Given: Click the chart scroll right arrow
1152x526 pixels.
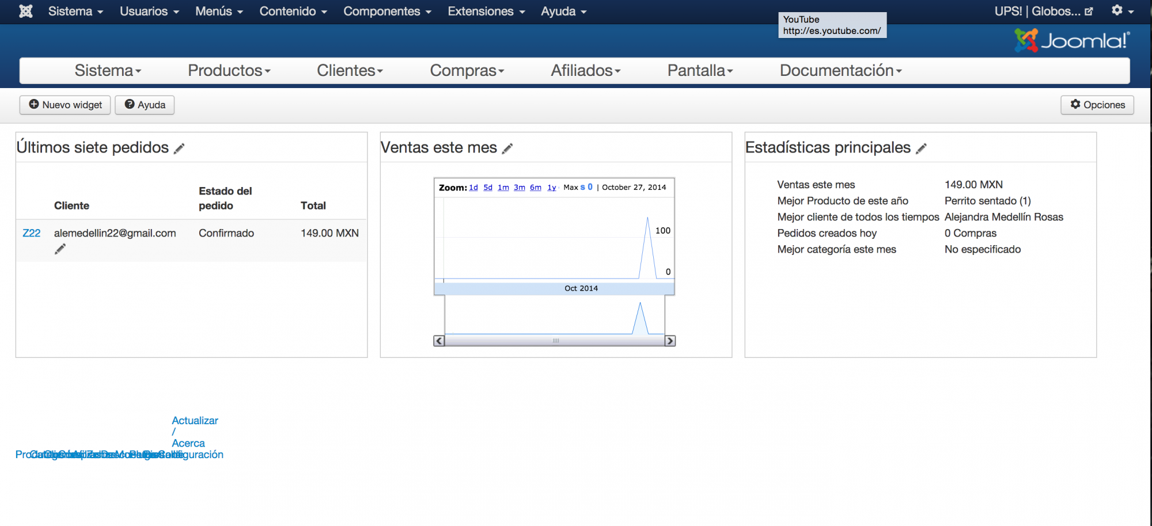Looking at the screenshot, I should [670, 341].
